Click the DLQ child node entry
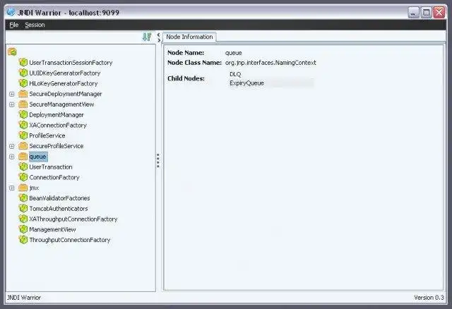The width and height of the screenshot is (452, 309). [235, 74]
